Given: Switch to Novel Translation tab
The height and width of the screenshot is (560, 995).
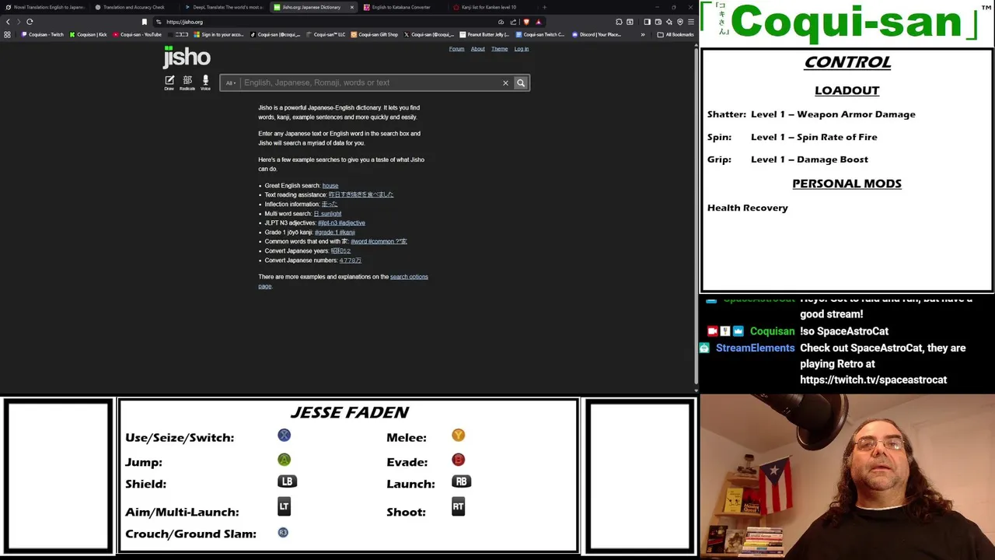Looking at the screenshot, I should [45, 7].
